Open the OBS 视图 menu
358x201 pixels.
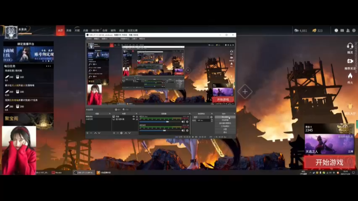[104, 39]
